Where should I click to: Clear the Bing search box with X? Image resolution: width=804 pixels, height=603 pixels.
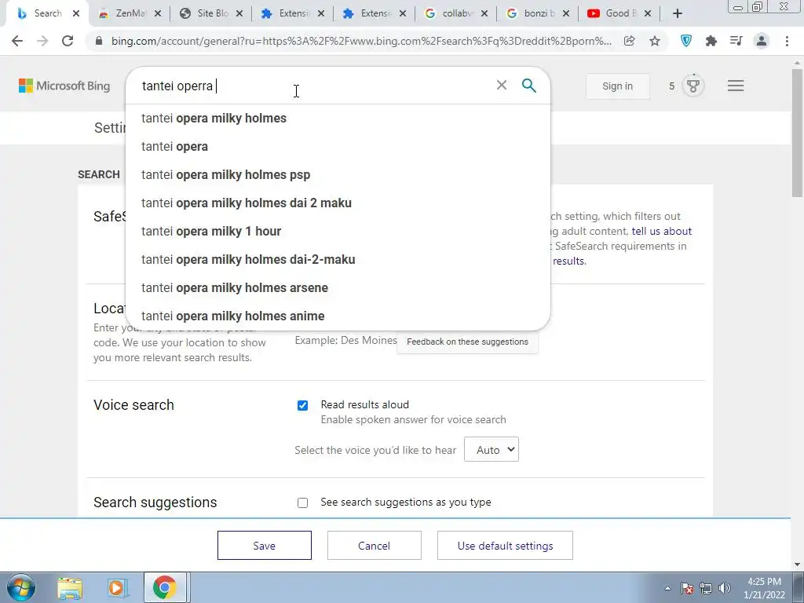point(502,85)
